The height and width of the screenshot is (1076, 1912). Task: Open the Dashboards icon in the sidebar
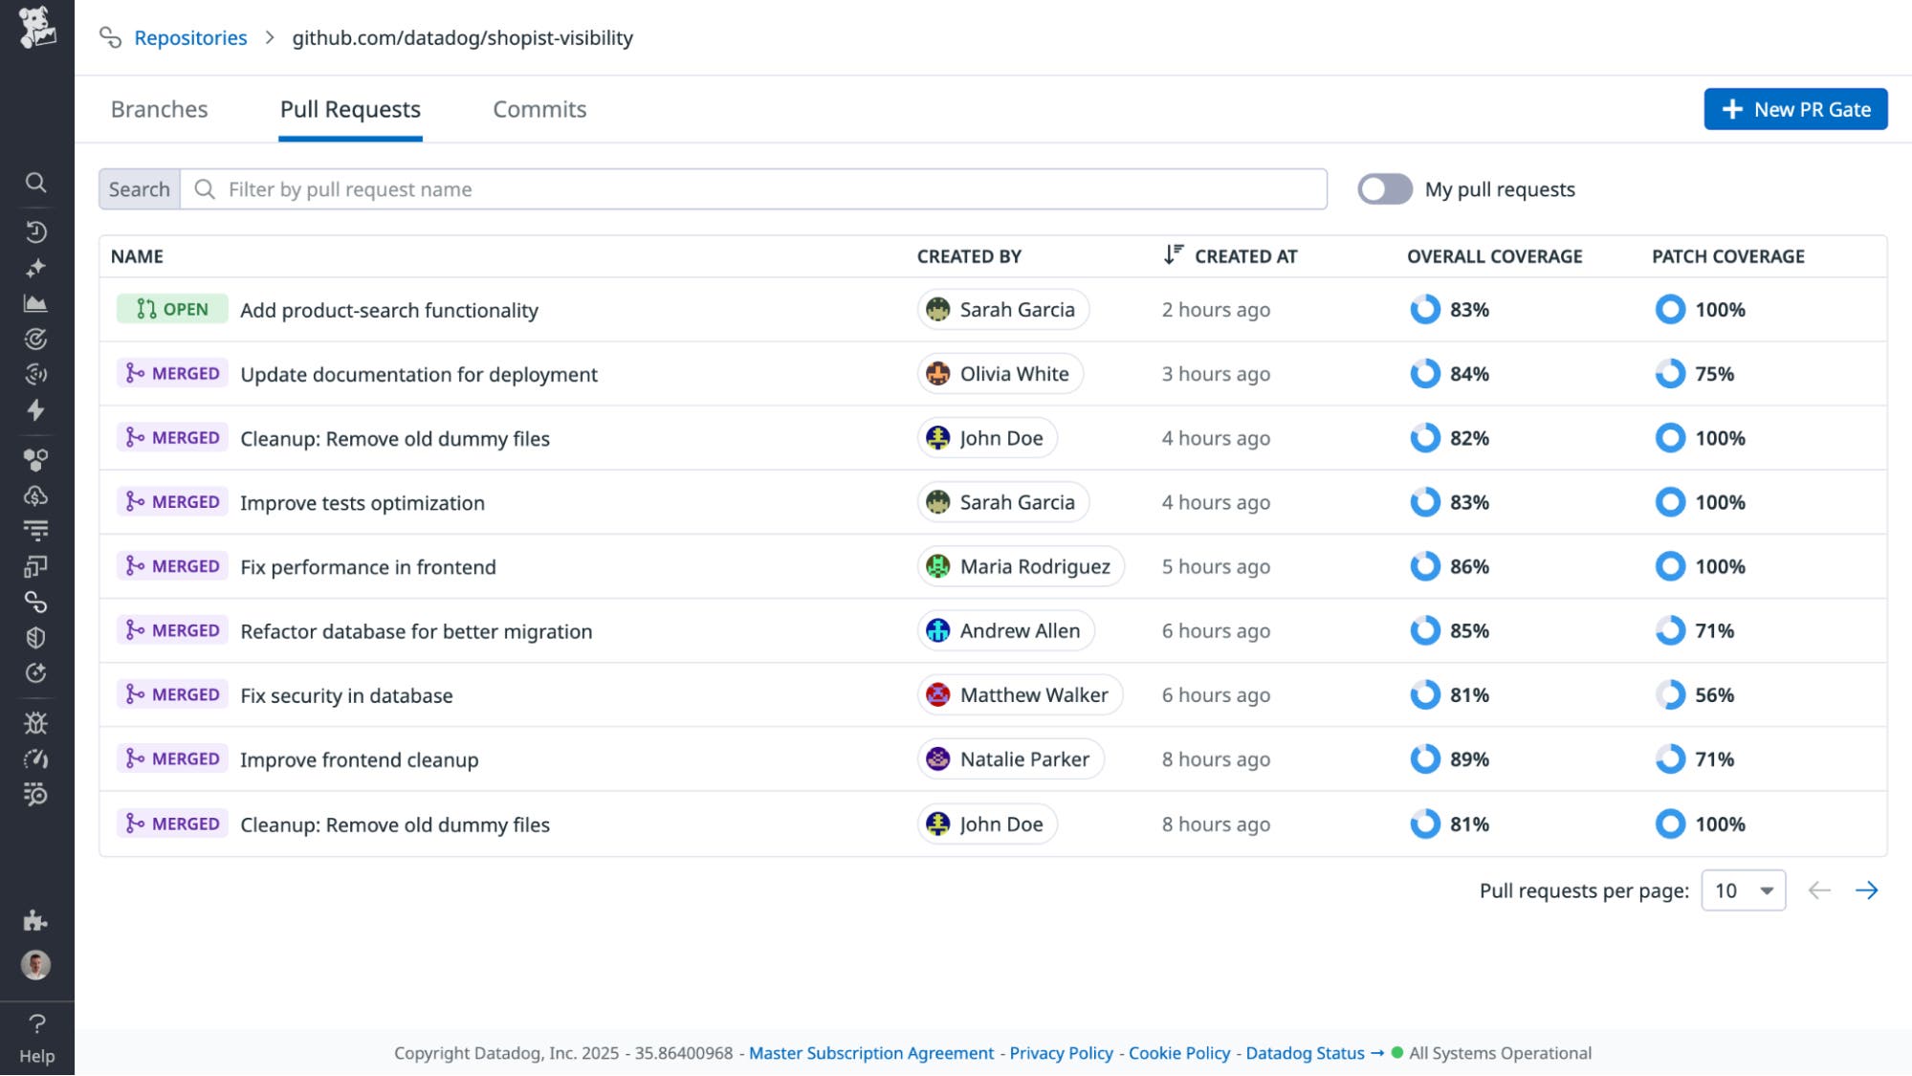coord(37,301)
